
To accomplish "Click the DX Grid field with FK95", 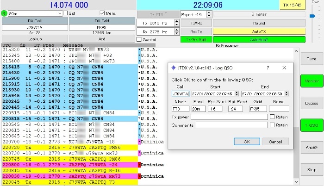I will (x=102, y=27).
